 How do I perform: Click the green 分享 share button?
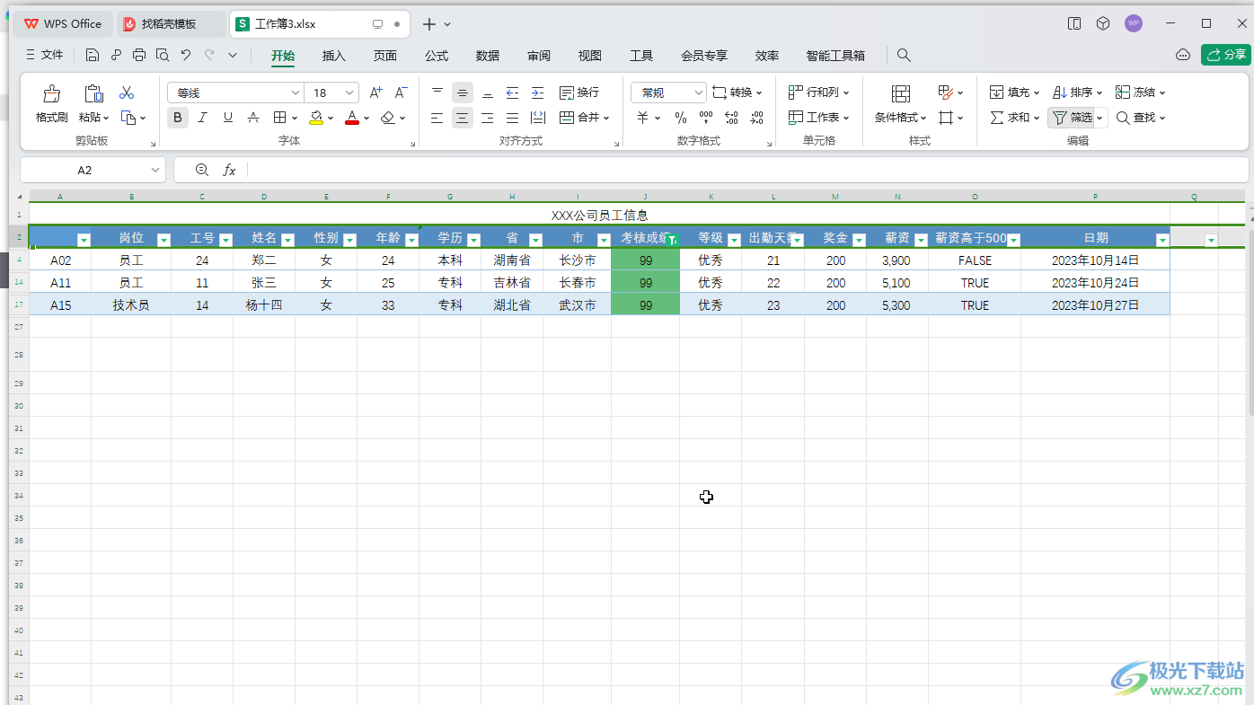coord(1225,55)
